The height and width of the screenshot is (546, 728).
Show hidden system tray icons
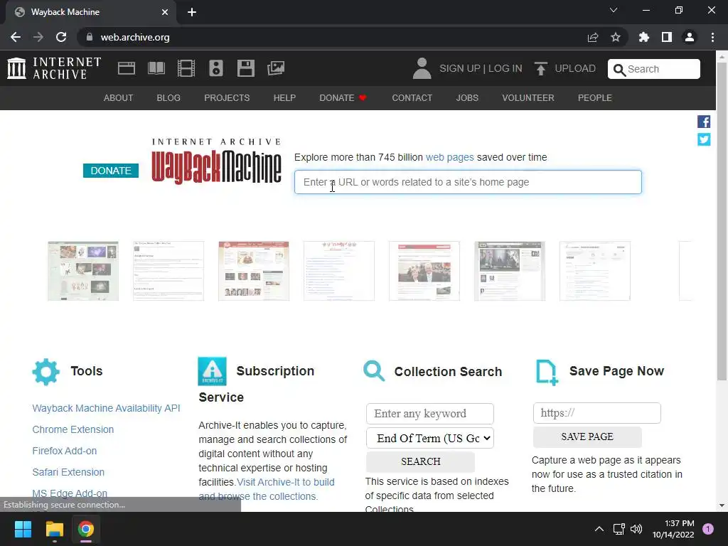click(599, 529)
